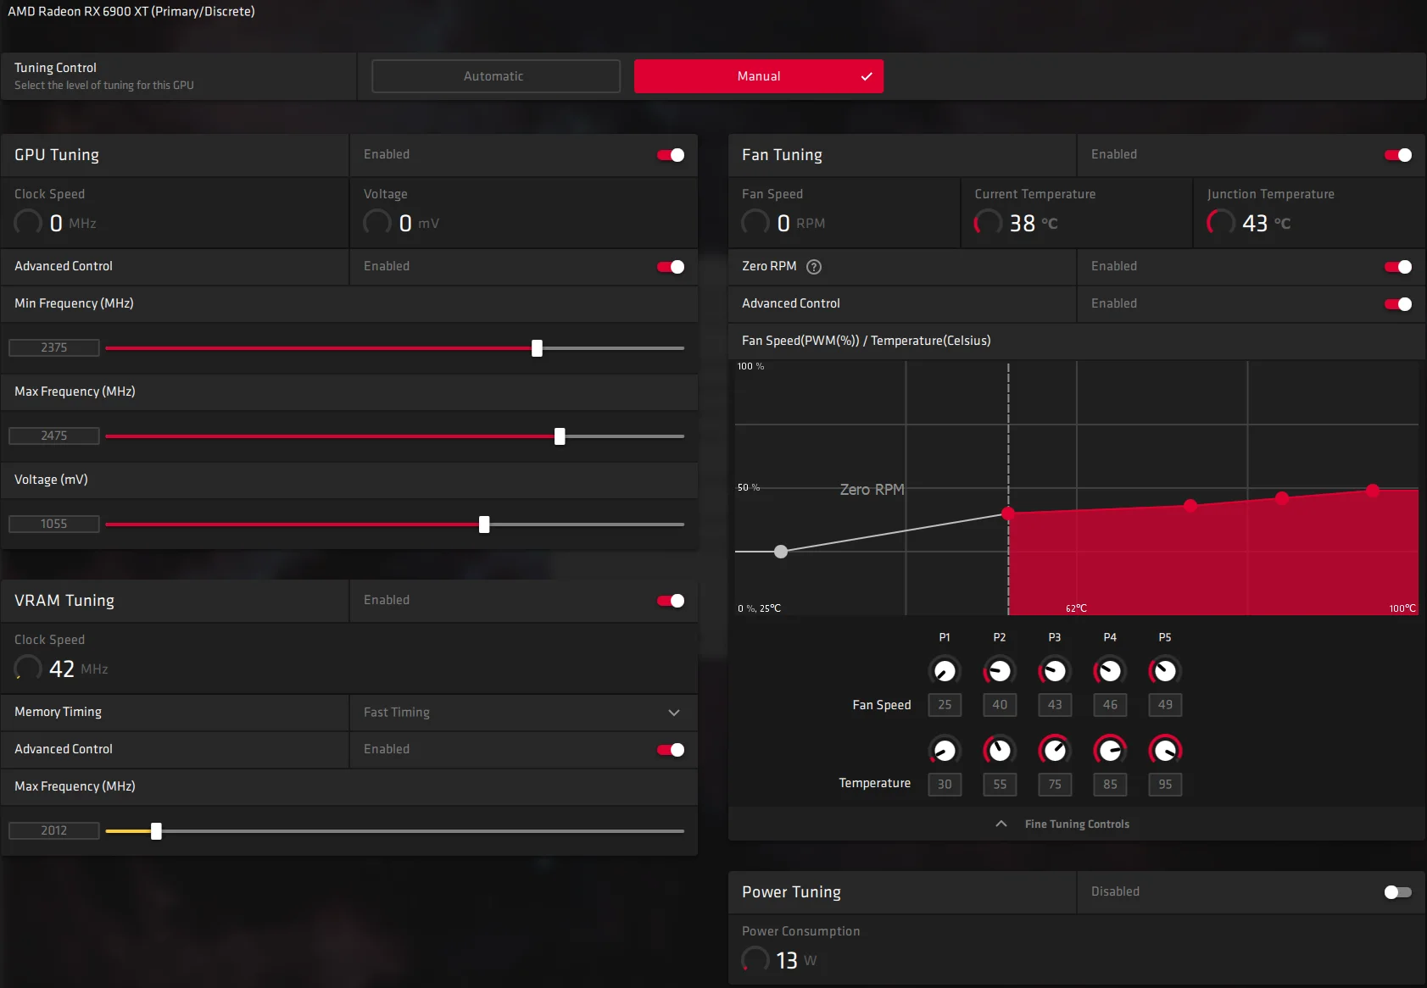Collapse the Fine Tuning Controls chevron
This screenshot has width=1427, height=988.
point(1001,824)
